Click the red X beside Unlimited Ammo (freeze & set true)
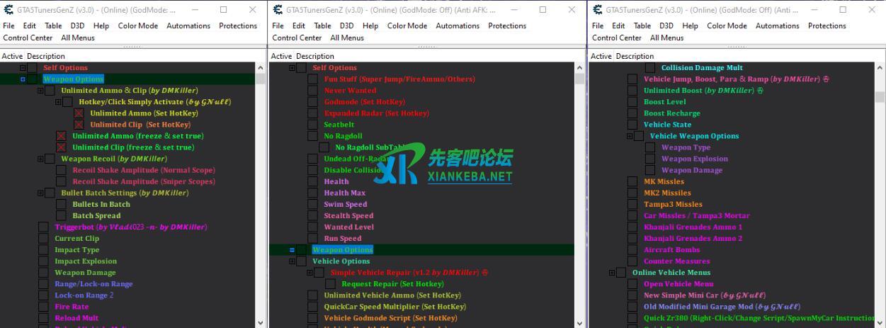The image size is (886, 328). tap(61, 136)
